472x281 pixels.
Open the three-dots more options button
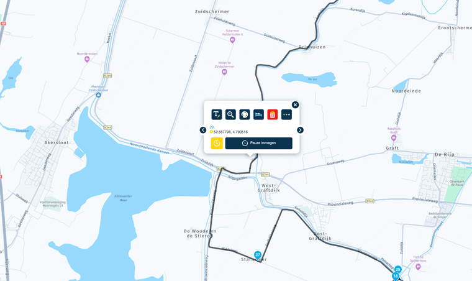pos(286,114)
